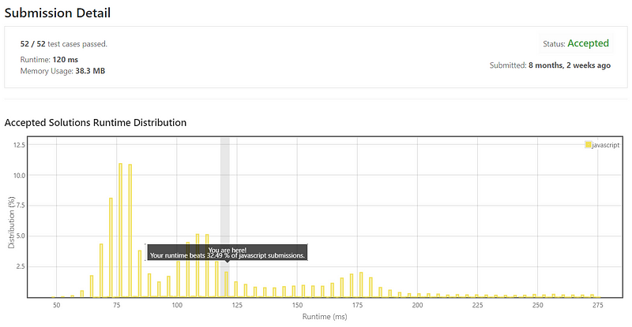Image resolution: width=632 pixels, height=327 pixels.
Task: Select the peak bar near 175 ms
Action: pos(361,285)
